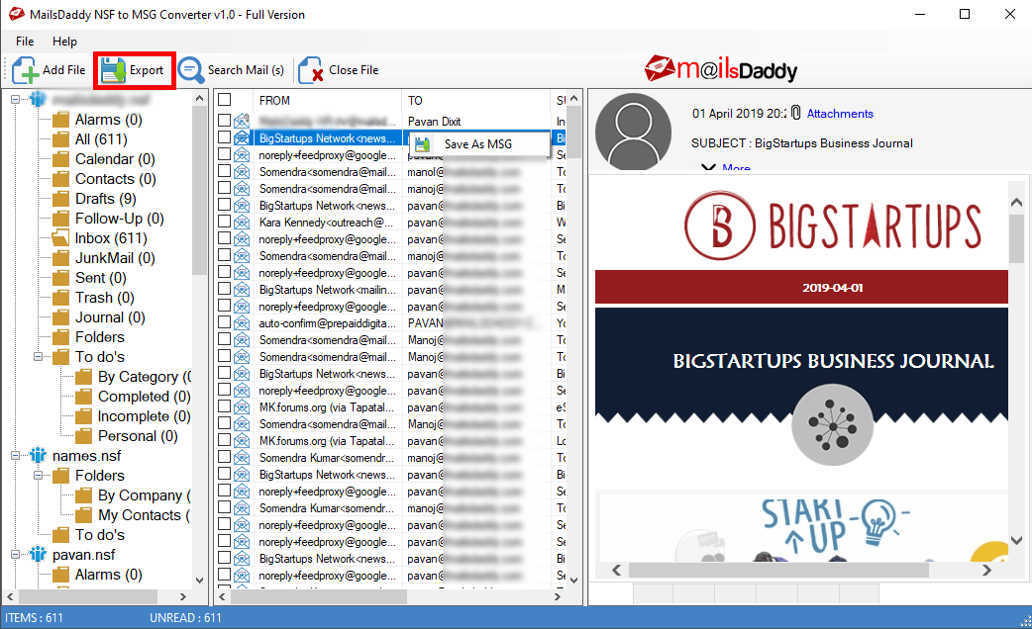Collapse the names.nsf file node
The height and width of the screenshot is (629, 1032).
point(15,456)
